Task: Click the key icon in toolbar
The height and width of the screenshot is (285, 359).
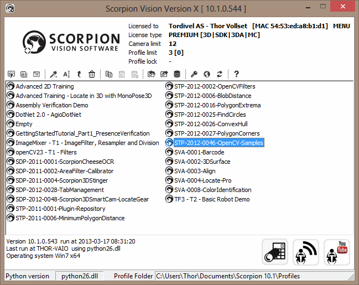Action: coord(194,74)
